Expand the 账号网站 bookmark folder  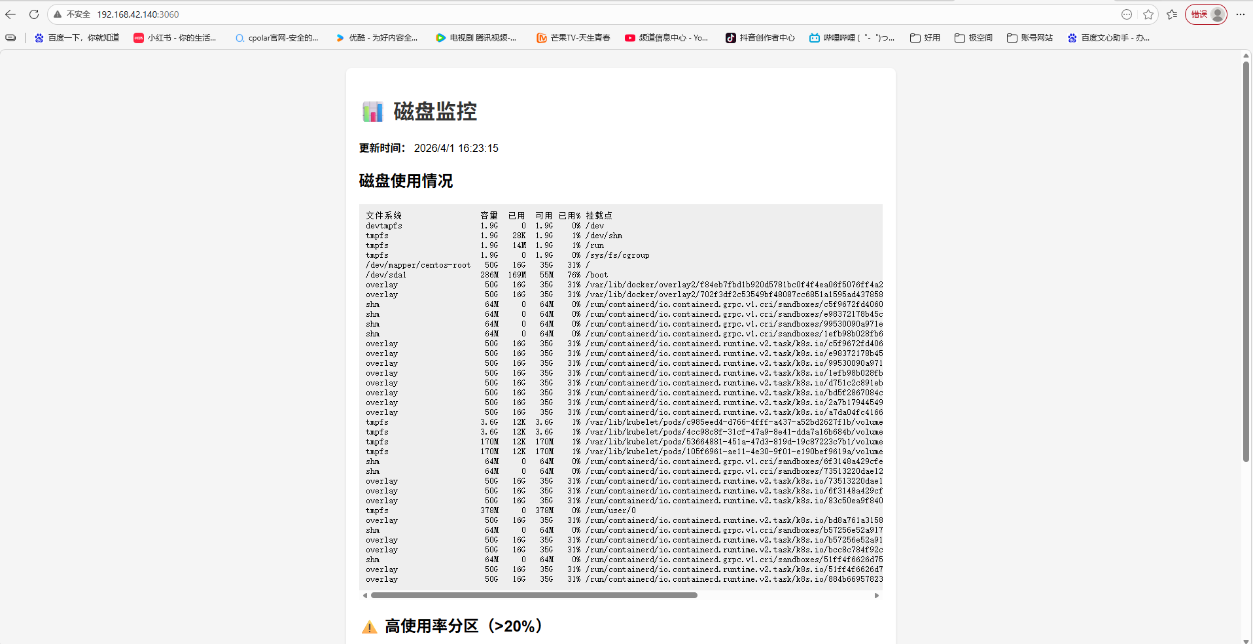(1030, 38)
